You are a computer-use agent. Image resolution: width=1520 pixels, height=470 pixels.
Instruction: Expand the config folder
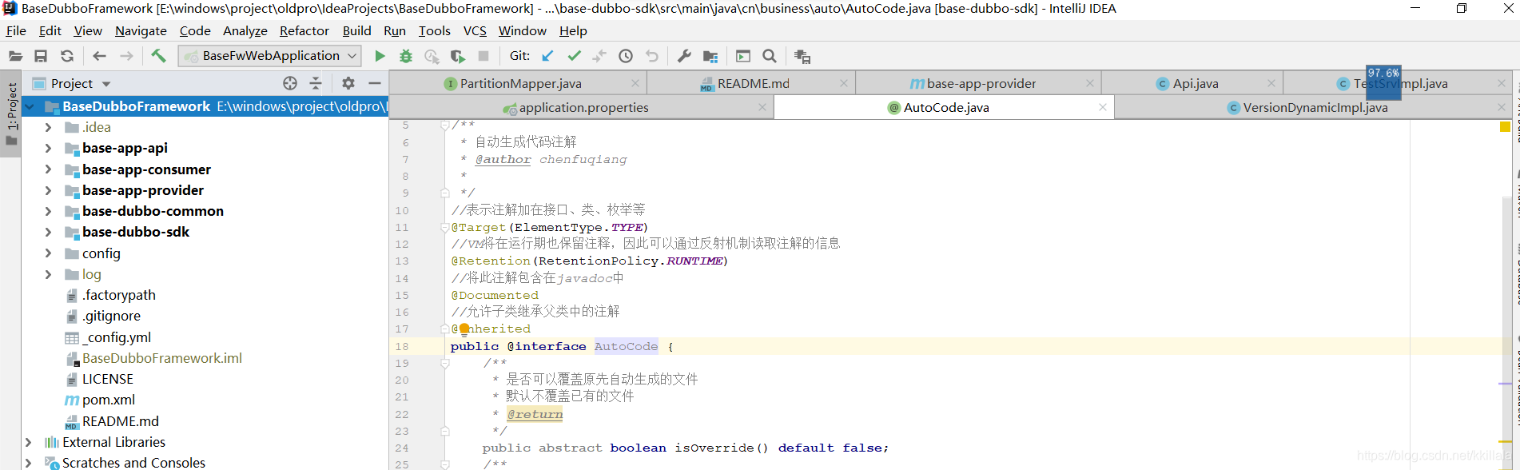[x=48, y=253]
